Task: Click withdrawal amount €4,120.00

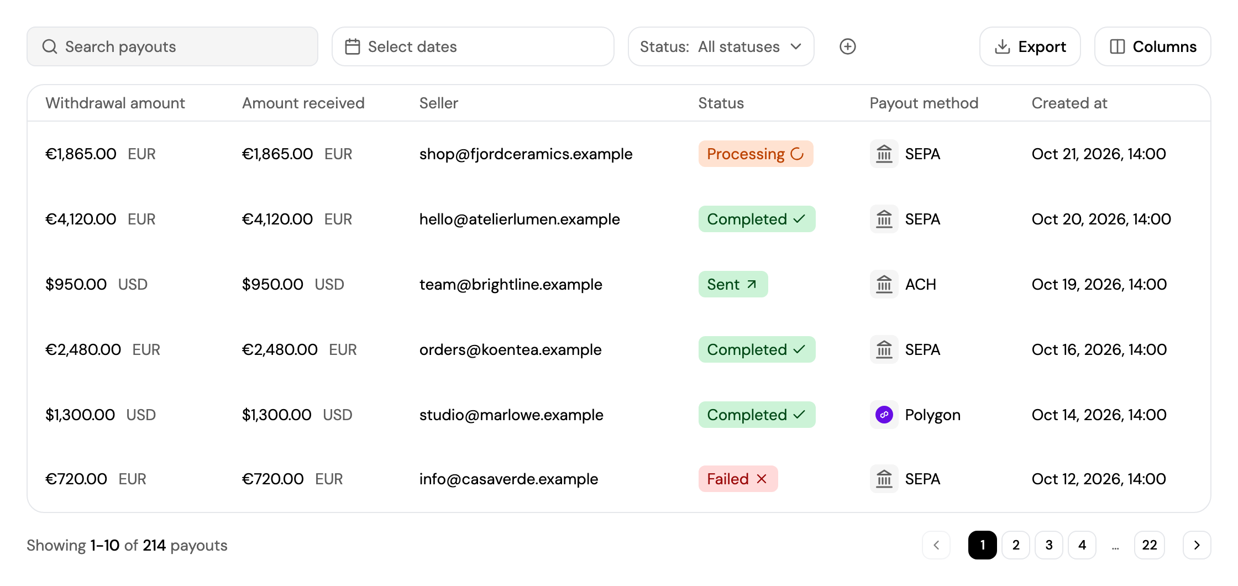Action: point(81,219)
